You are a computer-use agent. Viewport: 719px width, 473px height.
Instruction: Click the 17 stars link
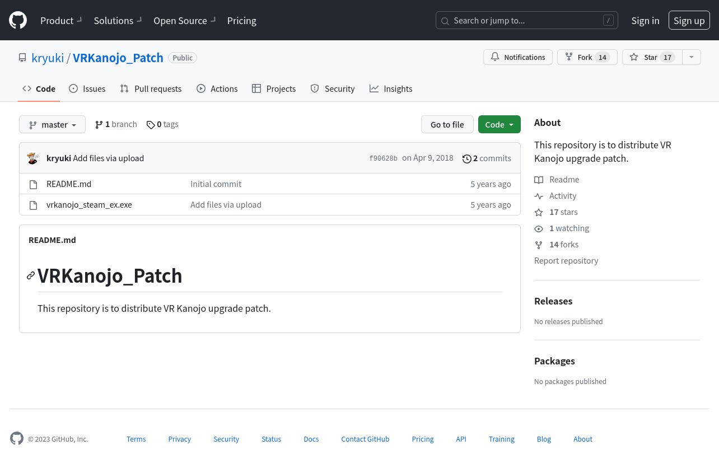556,212
